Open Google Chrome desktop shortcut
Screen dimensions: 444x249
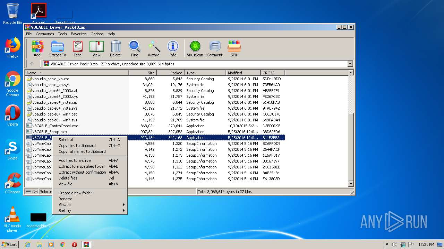12,84
